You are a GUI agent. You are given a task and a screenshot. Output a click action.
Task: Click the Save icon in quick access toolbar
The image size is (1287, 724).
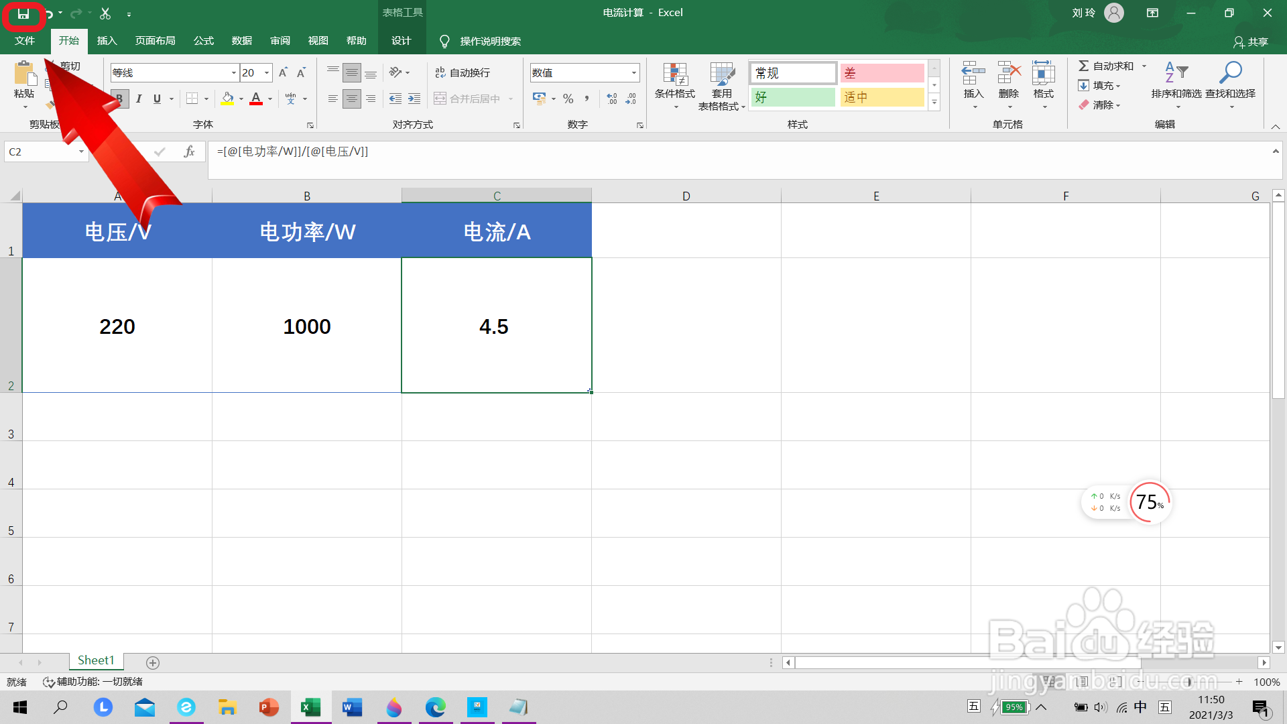23,13
